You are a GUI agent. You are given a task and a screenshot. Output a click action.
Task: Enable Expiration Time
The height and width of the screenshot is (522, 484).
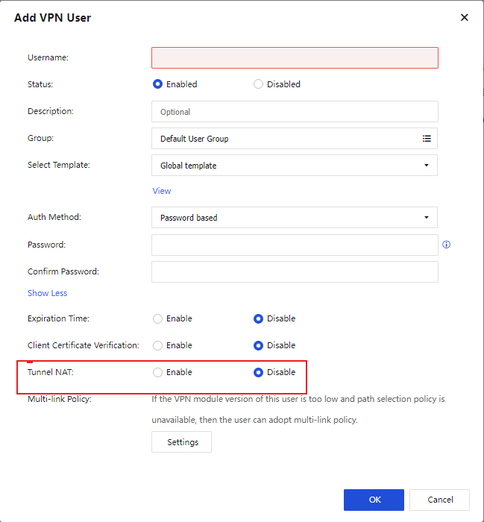tap(158, 318)
